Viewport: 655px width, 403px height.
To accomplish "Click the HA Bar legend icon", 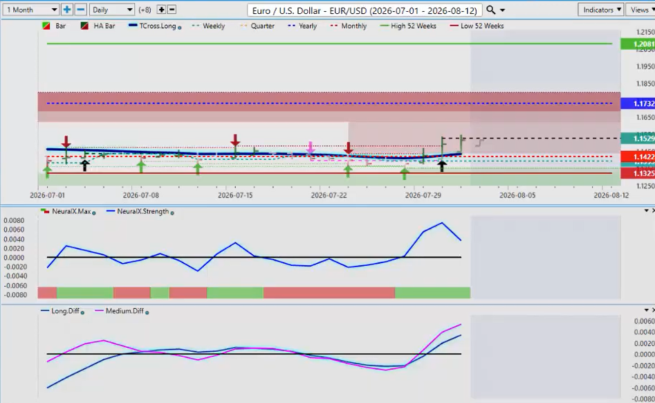I will point(84,26).
